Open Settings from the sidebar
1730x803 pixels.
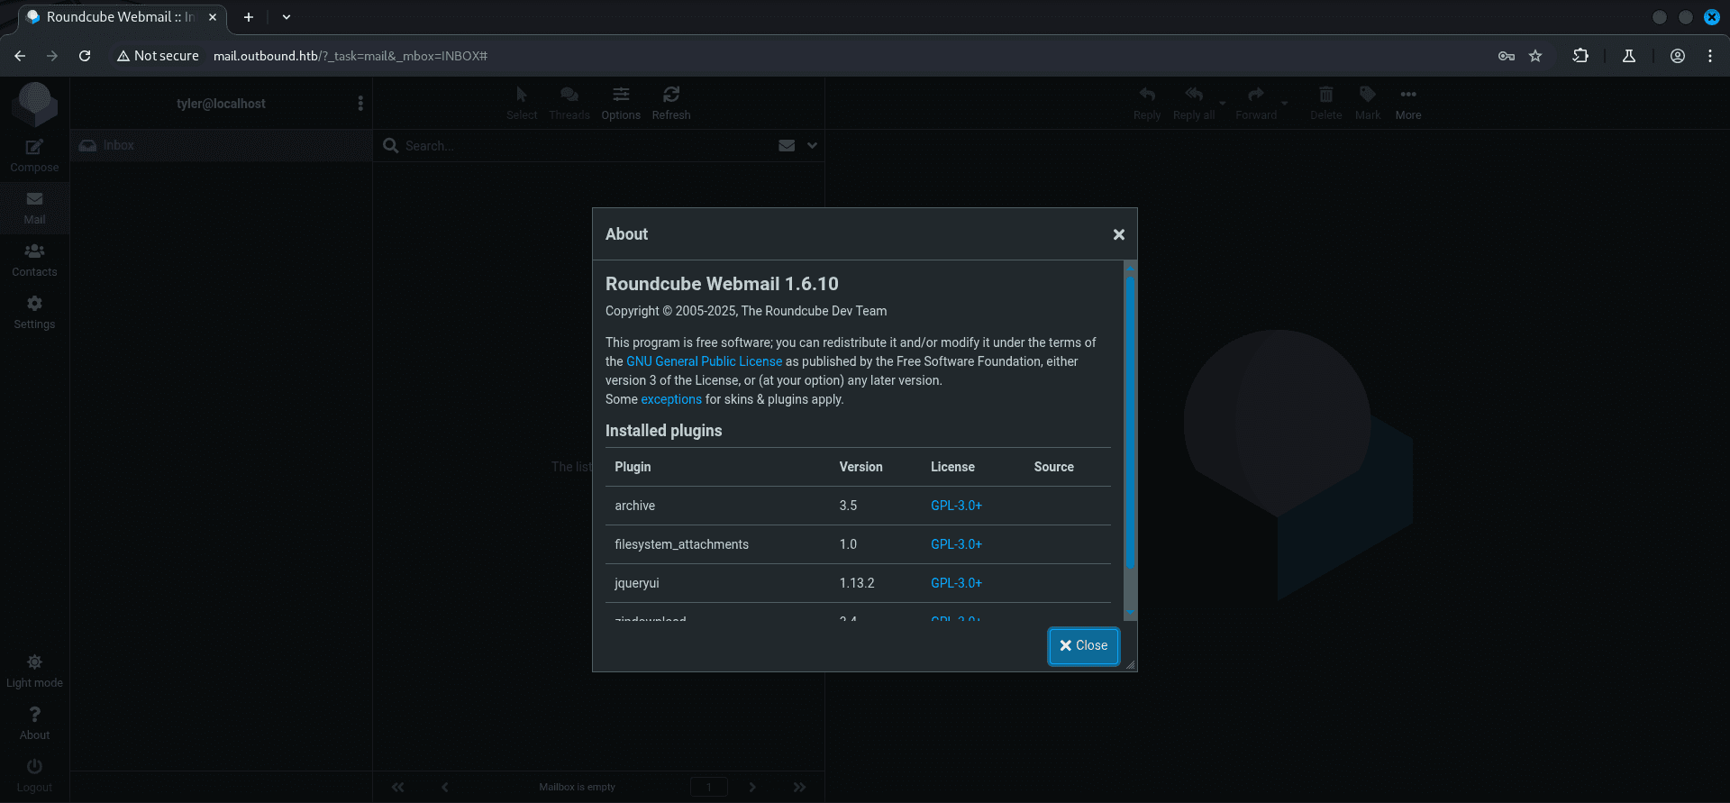[x=34, y=312]
